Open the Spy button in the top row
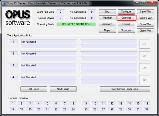This screenshot has height=116, width=159. (107, 11)
